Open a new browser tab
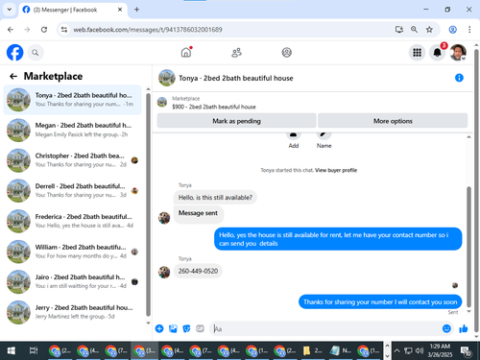The width and height of the screenshot is (480, 360). tap(136, 10)
